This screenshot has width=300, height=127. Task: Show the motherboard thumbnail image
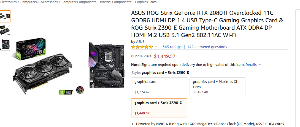pos(5,45)
